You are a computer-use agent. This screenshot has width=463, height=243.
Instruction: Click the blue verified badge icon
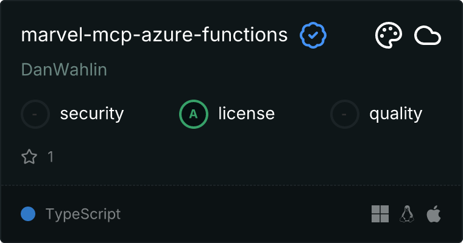point(313,36)
